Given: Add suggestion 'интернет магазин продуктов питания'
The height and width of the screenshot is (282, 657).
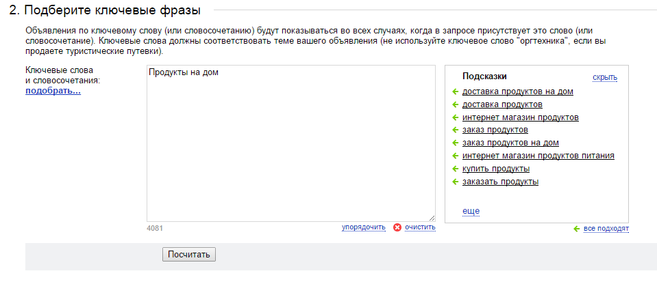Looking at the screenshot, I should click(538, 156).
